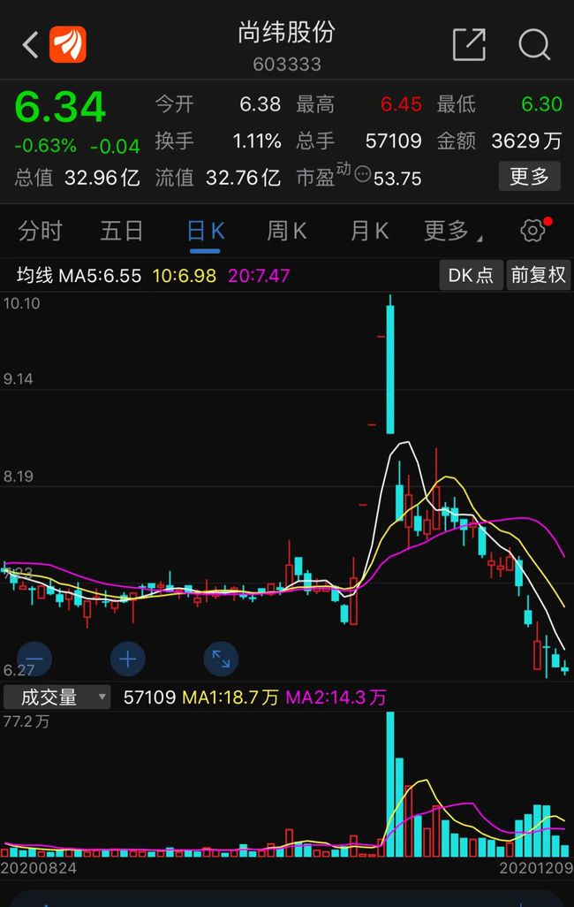This screenshot has width=574, height=907.
Task: Tap the 最低 value 6.30
Action: (x=541, y=104)
